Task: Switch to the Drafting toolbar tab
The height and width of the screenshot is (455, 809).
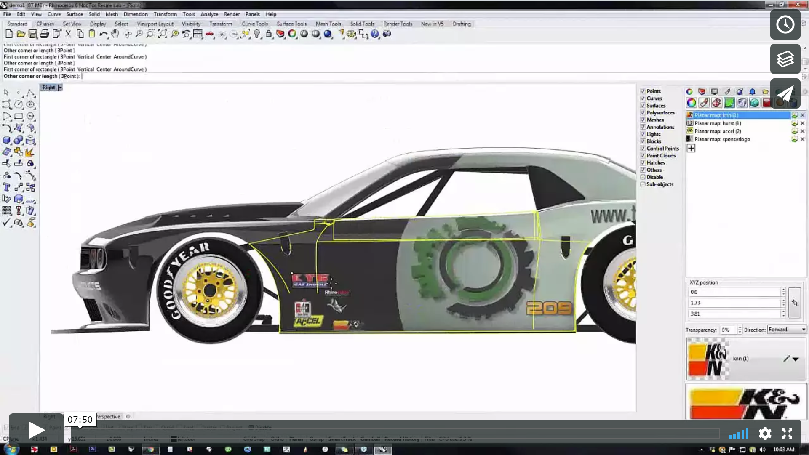Action: coord(462,24)
